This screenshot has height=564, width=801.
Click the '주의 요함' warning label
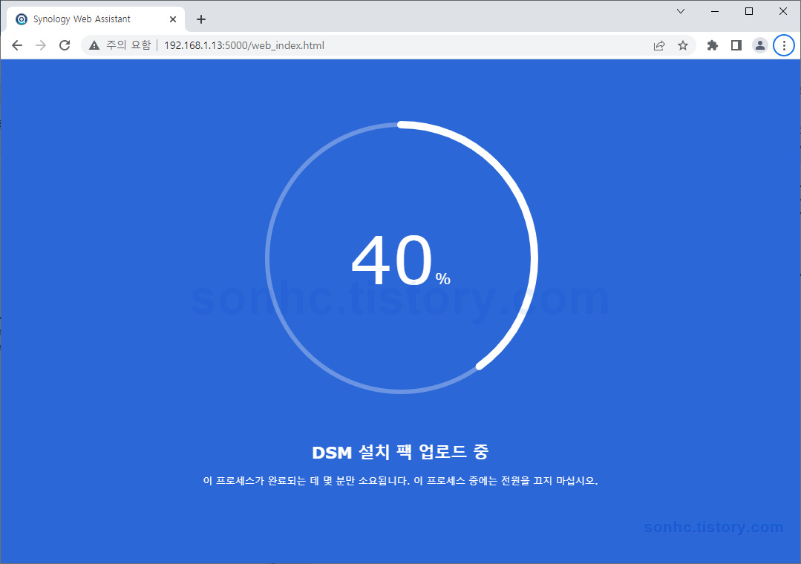[x=128, y=45]
